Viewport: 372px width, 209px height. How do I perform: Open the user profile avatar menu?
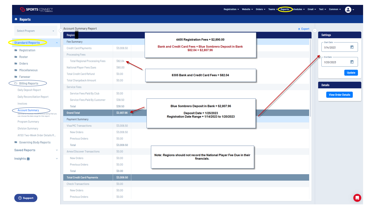[x=348, y=10]
